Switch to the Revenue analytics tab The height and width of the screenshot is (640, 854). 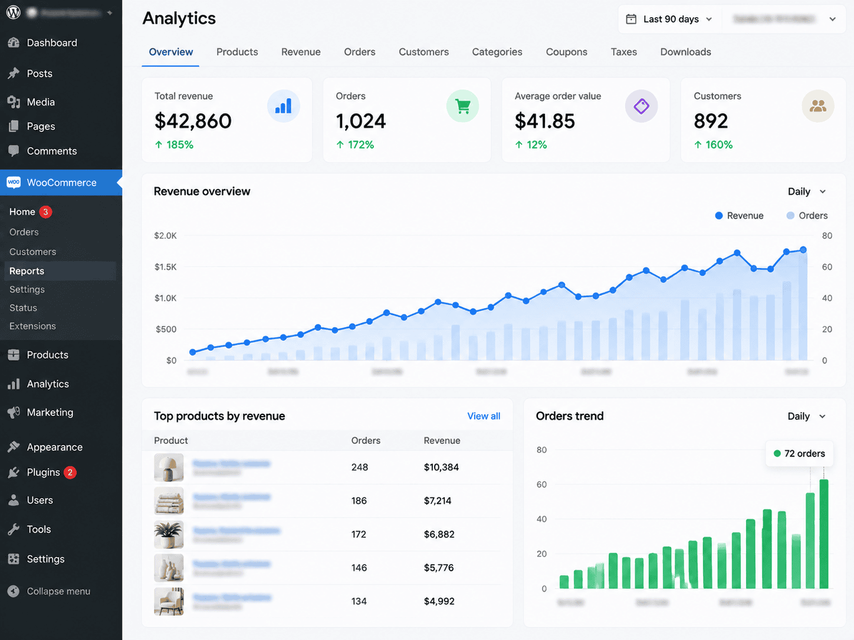point(301,52)
